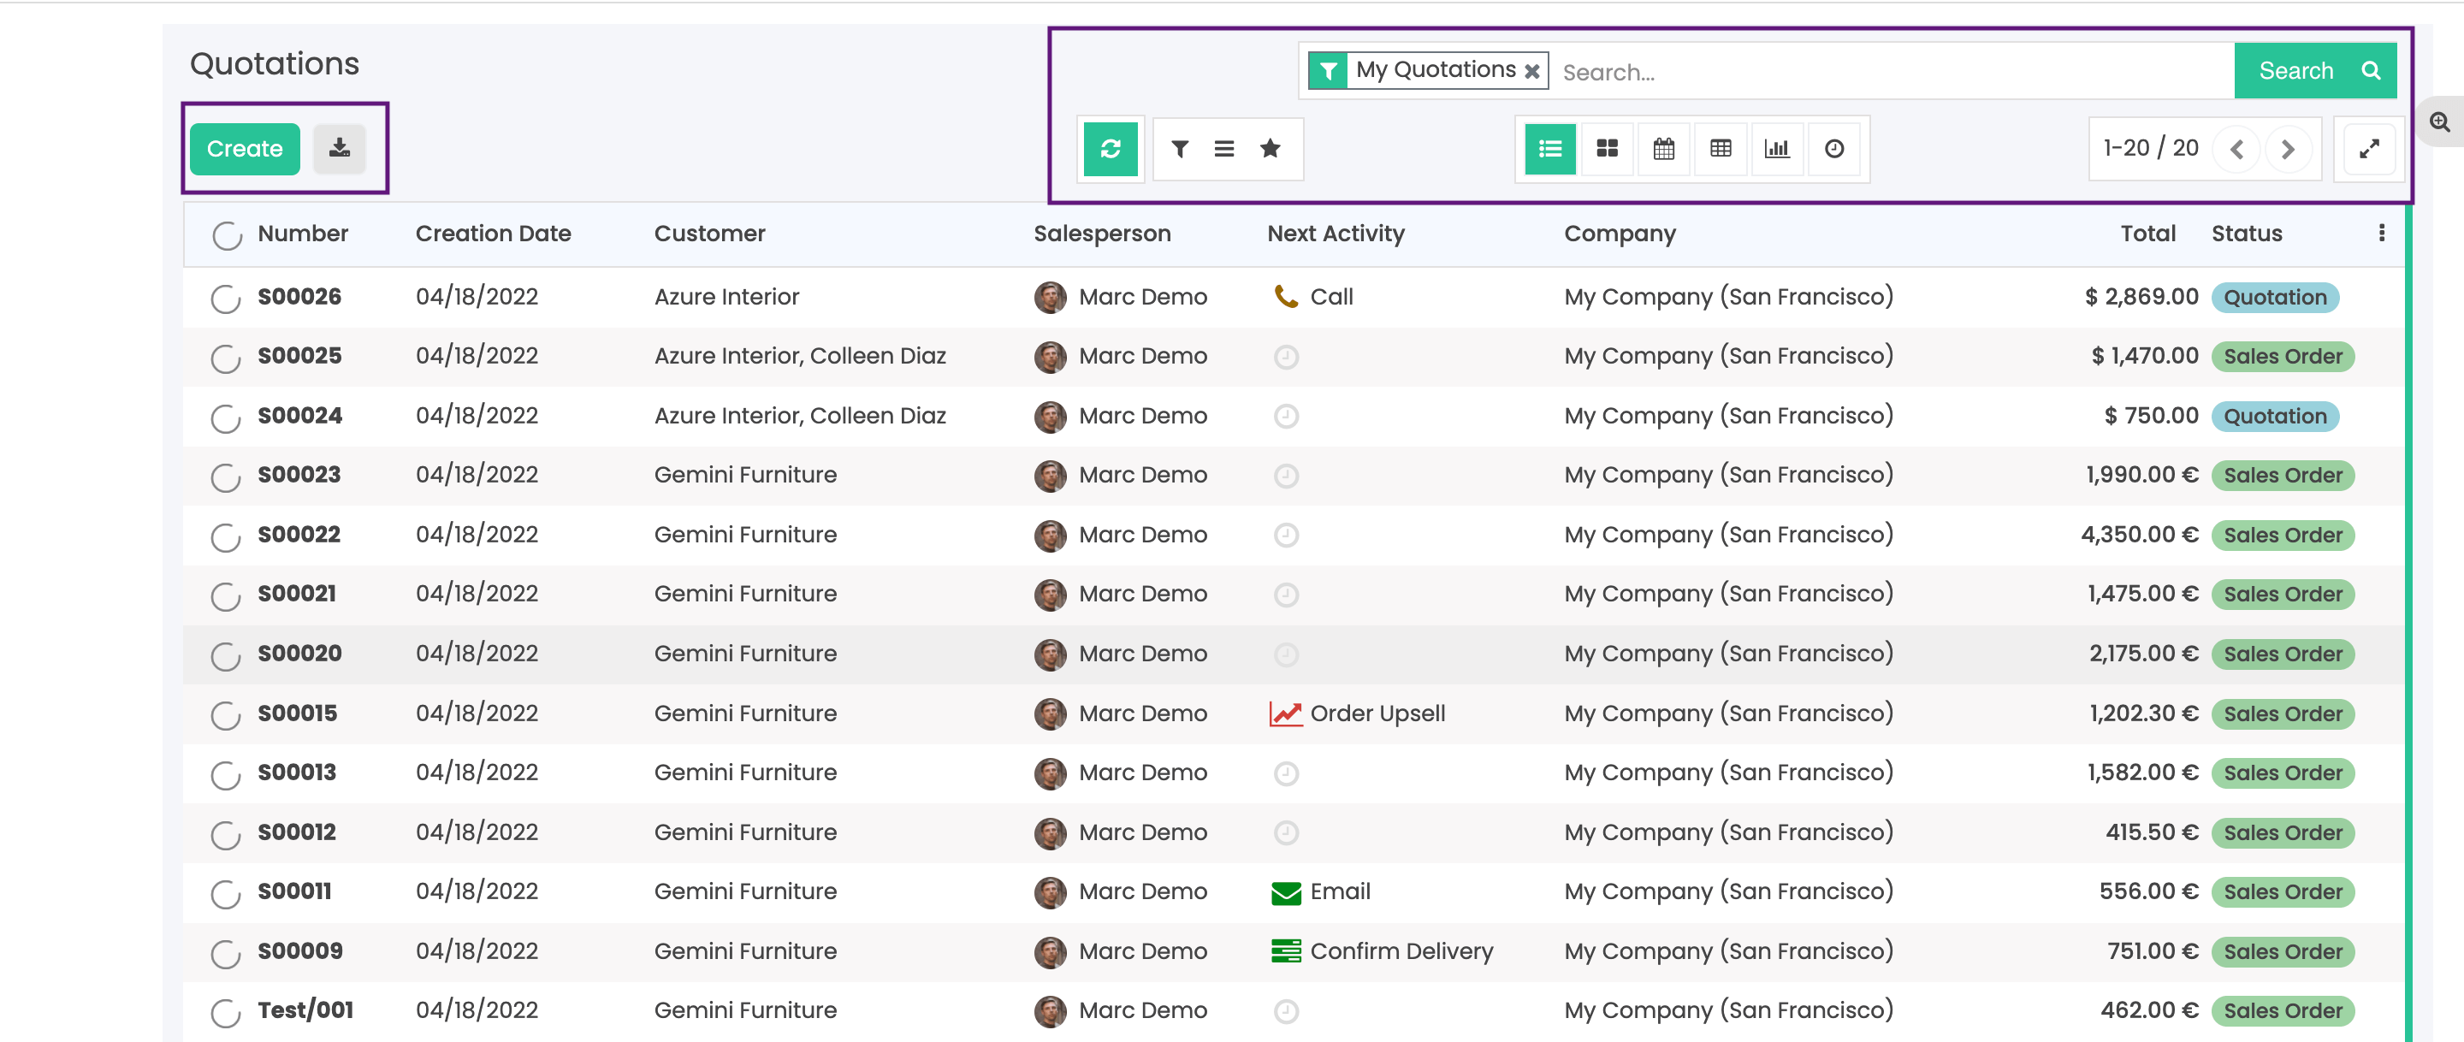Toggle the select-all checkbox in header
The image size is (2464, 1042).
pyautogui.click(x=227, y=234)
